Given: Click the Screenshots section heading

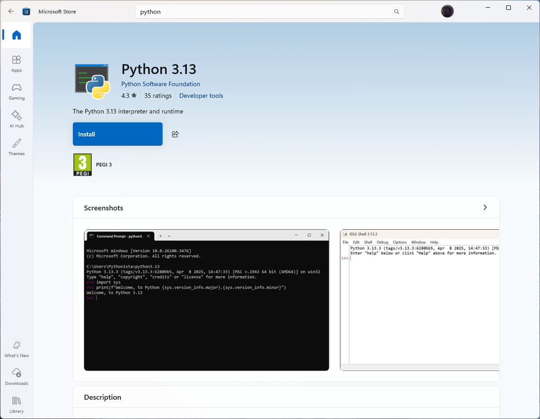Looking at the screenshot, I should pyautogui.click(x=103, y=208).
